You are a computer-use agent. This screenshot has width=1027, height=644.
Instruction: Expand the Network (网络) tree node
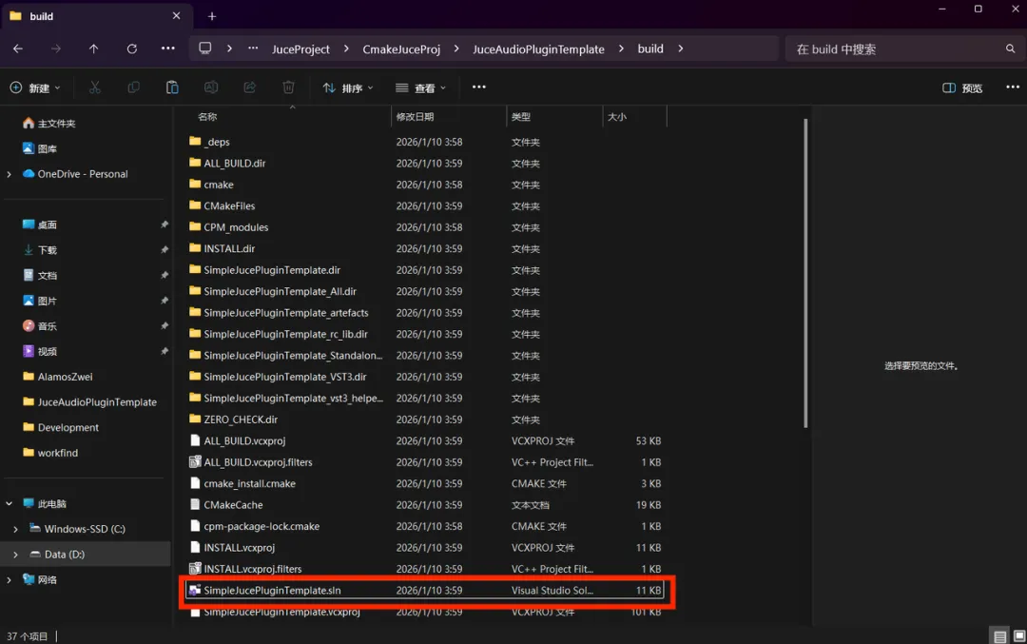[x=10, y=580]
